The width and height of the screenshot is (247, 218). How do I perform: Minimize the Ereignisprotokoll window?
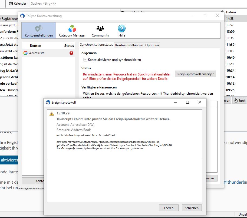[175, 103]
